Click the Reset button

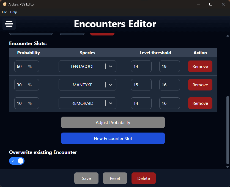115,178
